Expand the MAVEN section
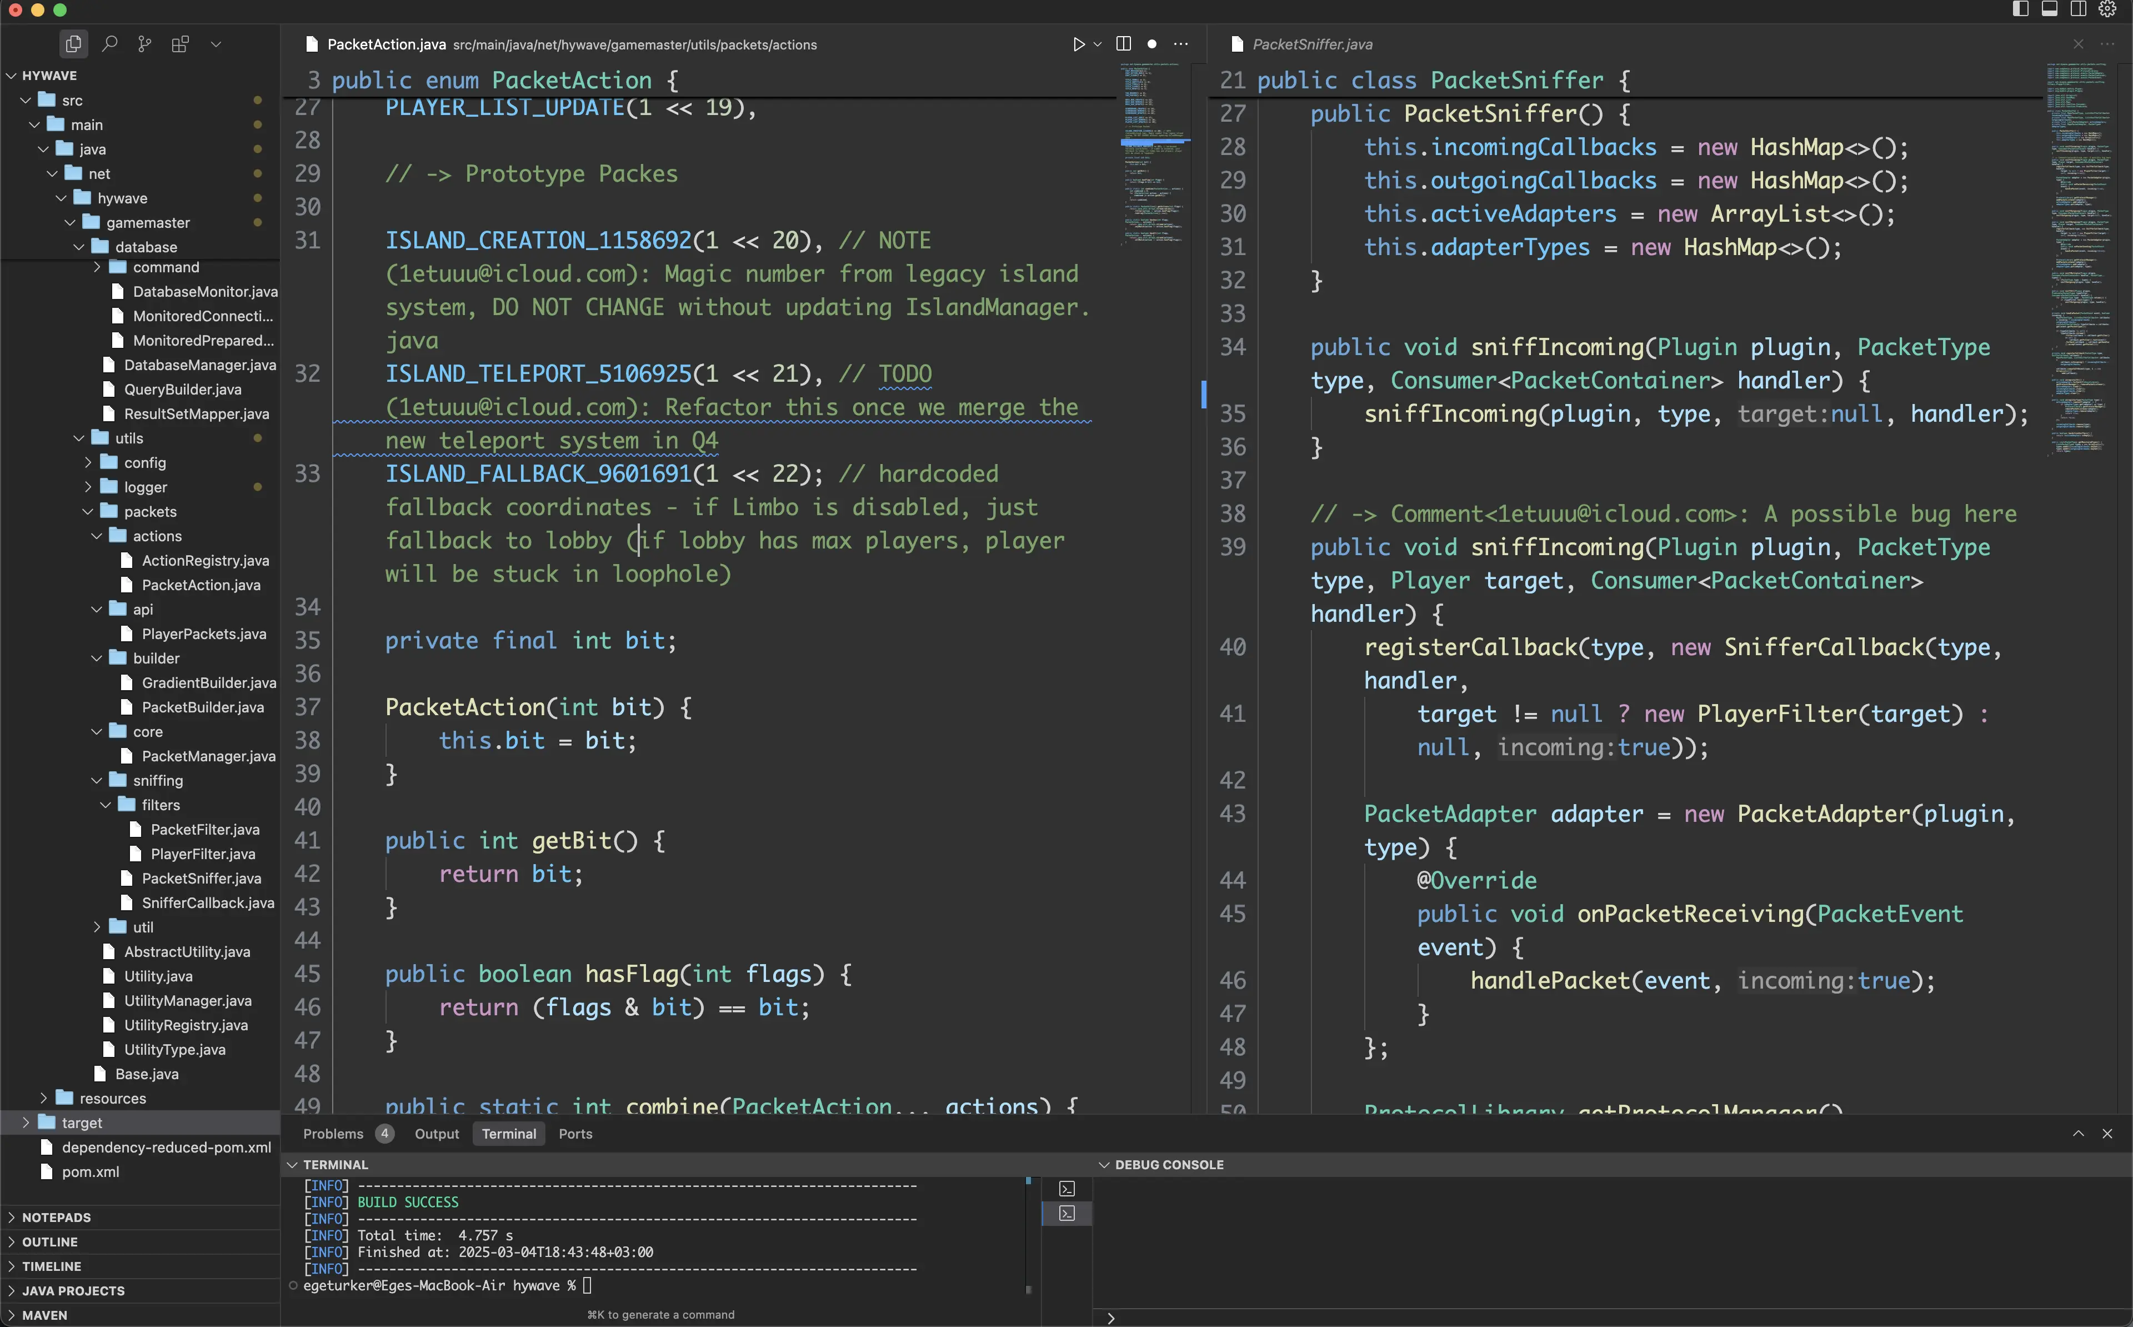 (141, 1315)
